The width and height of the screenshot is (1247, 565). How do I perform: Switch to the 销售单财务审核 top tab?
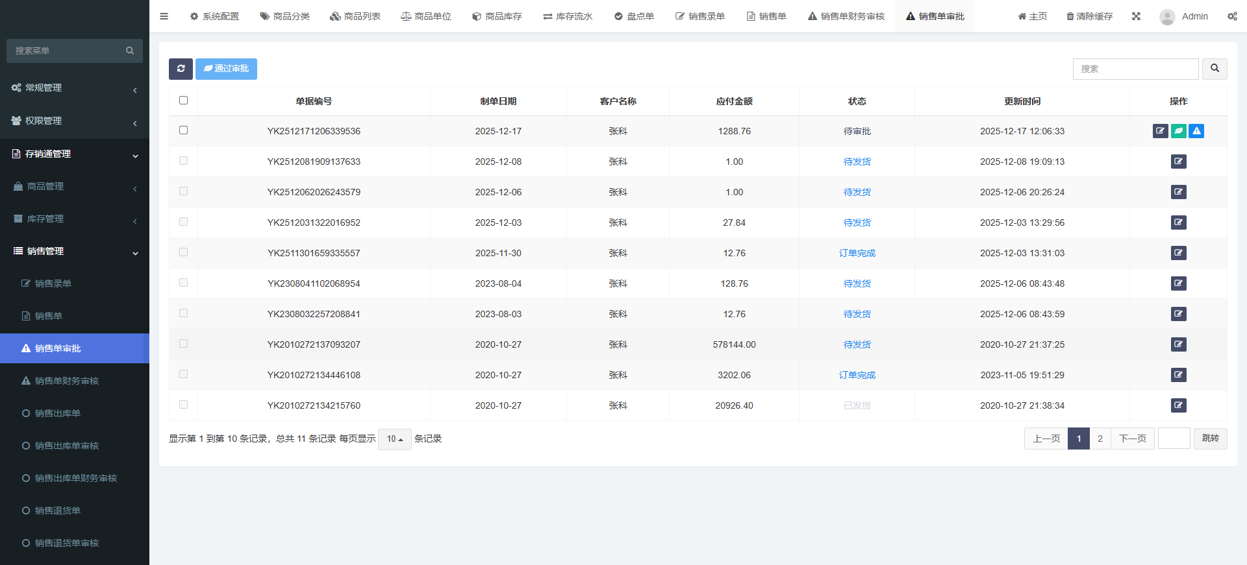pyautogui.click(x=846, y=16)
